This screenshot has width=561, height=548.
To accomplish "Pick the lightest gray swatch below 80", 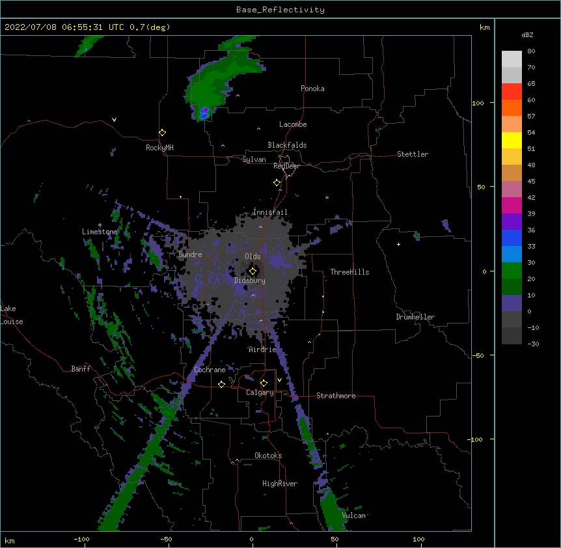I will pyautogui.click(x=512, y=59).
